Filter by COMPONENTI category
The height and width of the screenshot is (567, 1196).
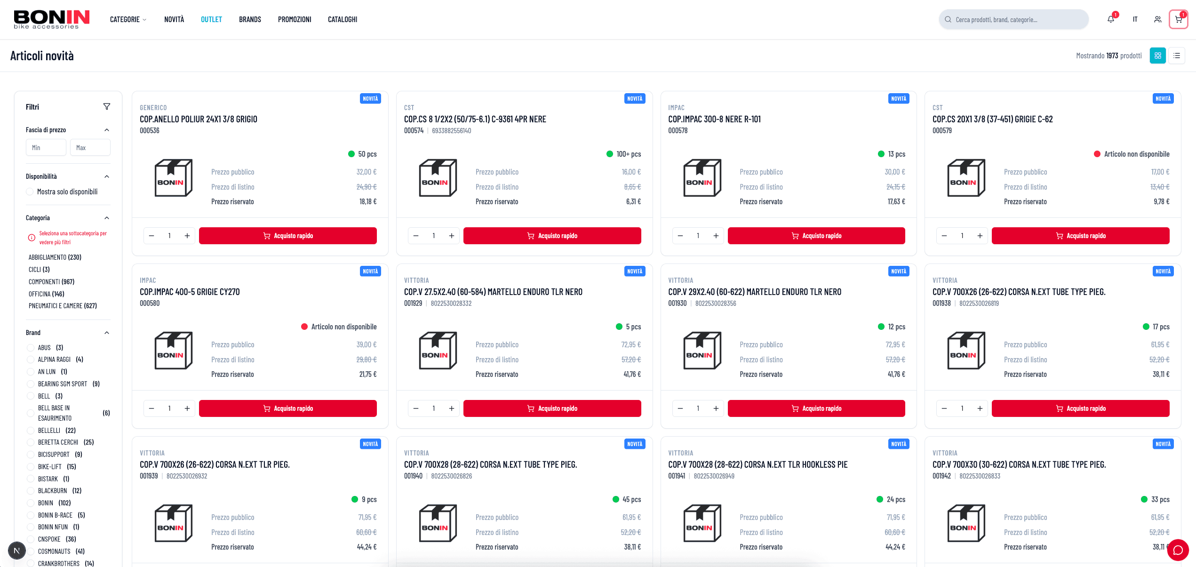click(x=51, y=282)
